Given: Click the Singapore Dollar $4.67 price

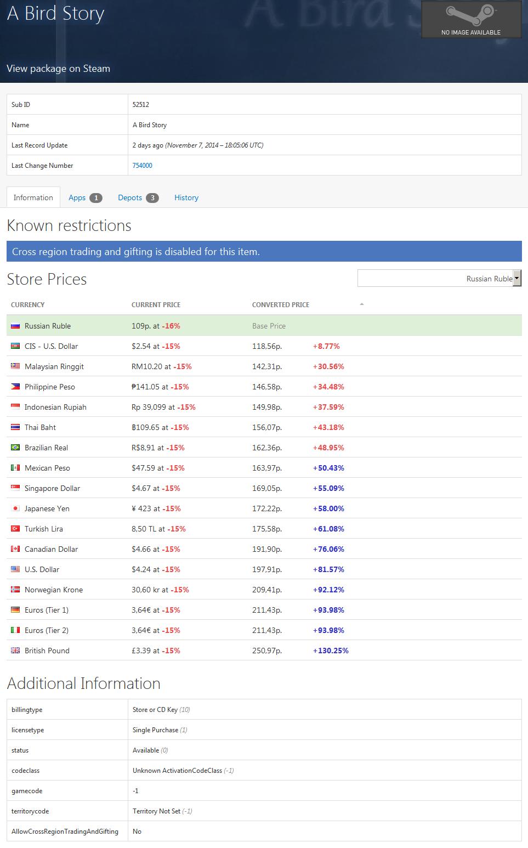Looking at the screenshot, I should click(x=141, y=488).
